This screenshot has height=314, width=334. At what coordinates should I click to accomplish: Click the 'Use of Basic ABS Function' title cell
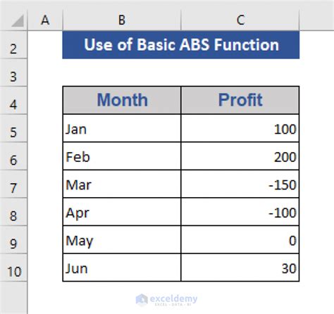tap(181, 44)
